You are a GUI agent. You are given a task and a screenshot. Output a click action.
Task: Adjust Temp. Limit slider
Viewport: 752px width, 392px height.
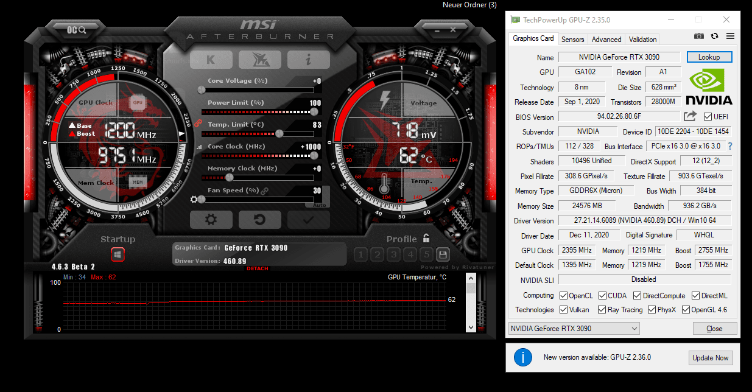click(258, 133)
